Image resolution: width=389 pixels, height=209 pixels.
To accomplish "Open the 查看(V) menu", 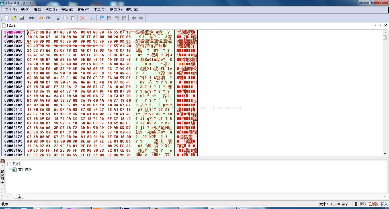I will pos(83,10).
